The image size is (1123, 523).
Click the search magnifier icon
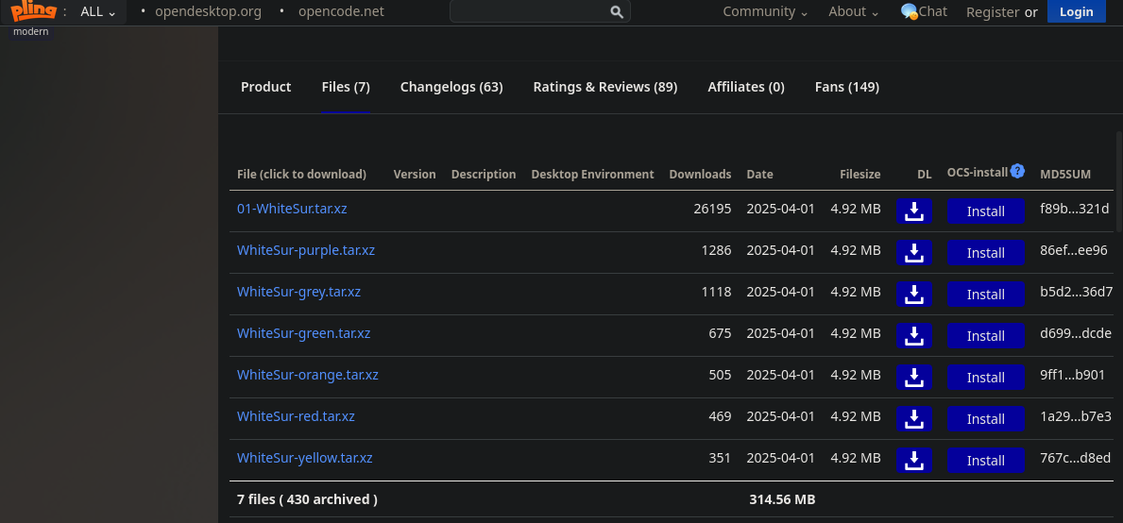(x=617, y=11)
